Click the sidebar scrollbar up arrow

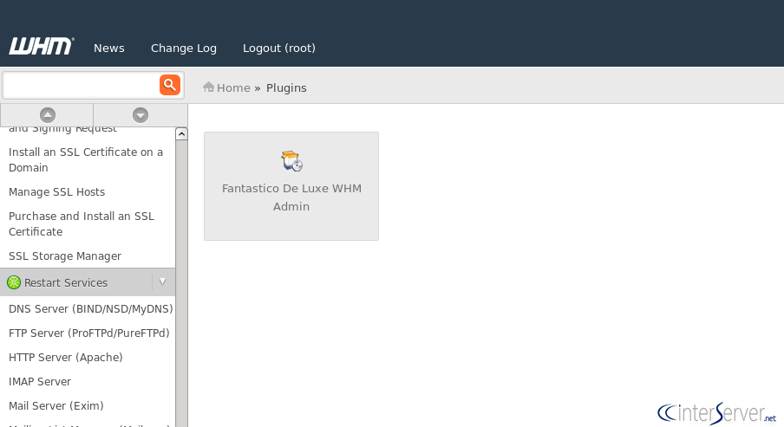tap(181, 134)
